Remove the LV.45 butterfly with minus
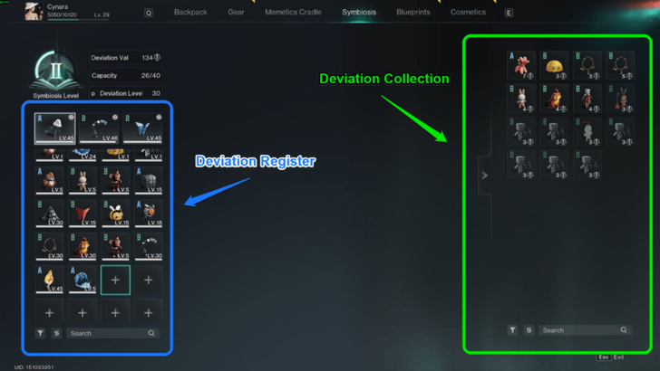Viewport: 660px width, 371px height. [159, 118]
